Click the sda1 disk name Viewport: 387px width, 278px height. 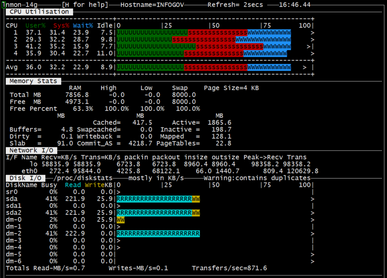(x=14, y=206)
